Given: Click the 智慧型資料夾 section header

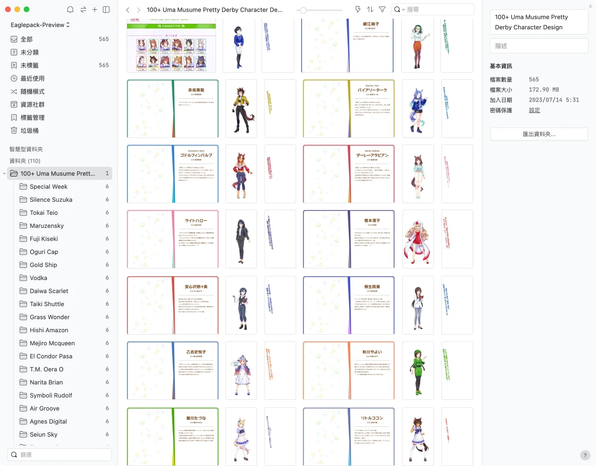Looking at the screenshot, I should [x=26, y=149].
